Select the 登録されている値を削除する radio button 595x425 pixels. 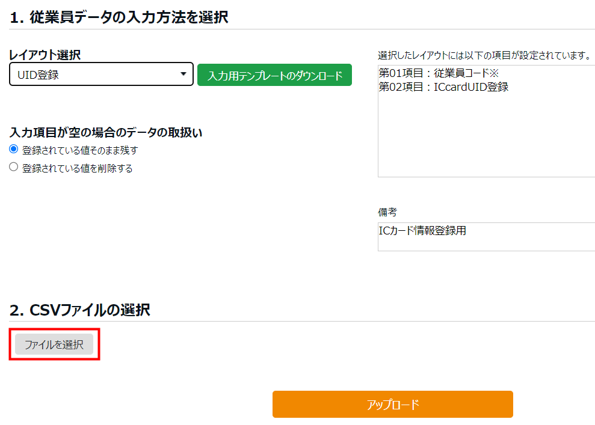click(14, 167)
